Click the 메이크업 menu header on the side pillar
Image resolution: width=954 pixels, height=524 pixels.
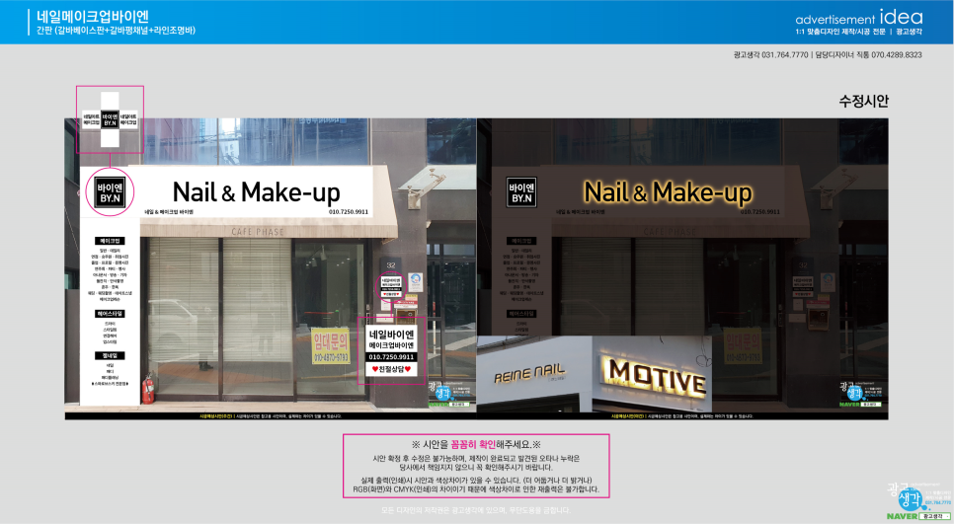pyautogui.click(x=109, y=240)
